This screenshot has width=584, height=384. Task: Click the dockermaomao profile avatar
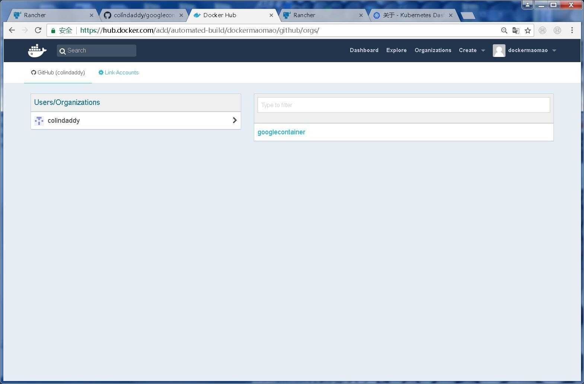[x=499, y=51]
